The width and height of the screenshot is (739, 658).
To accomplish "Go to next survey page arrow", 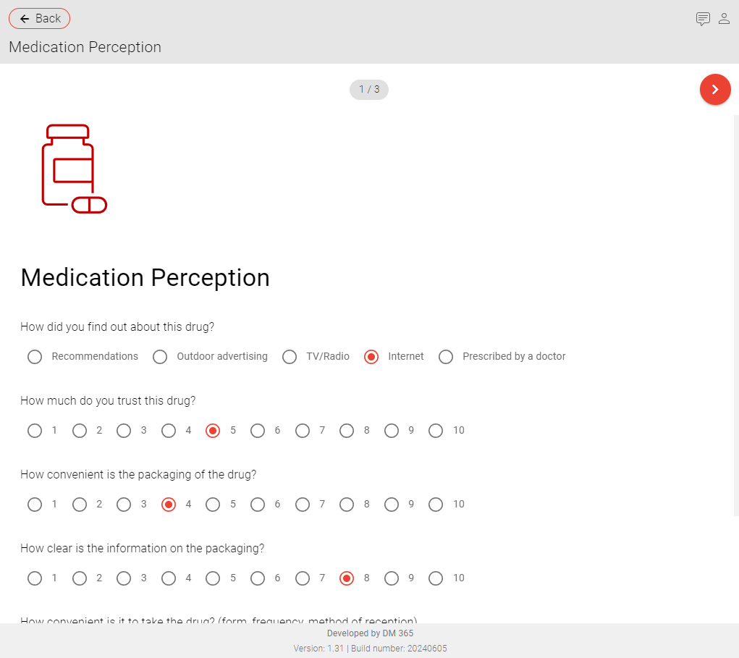I will 715,90.
